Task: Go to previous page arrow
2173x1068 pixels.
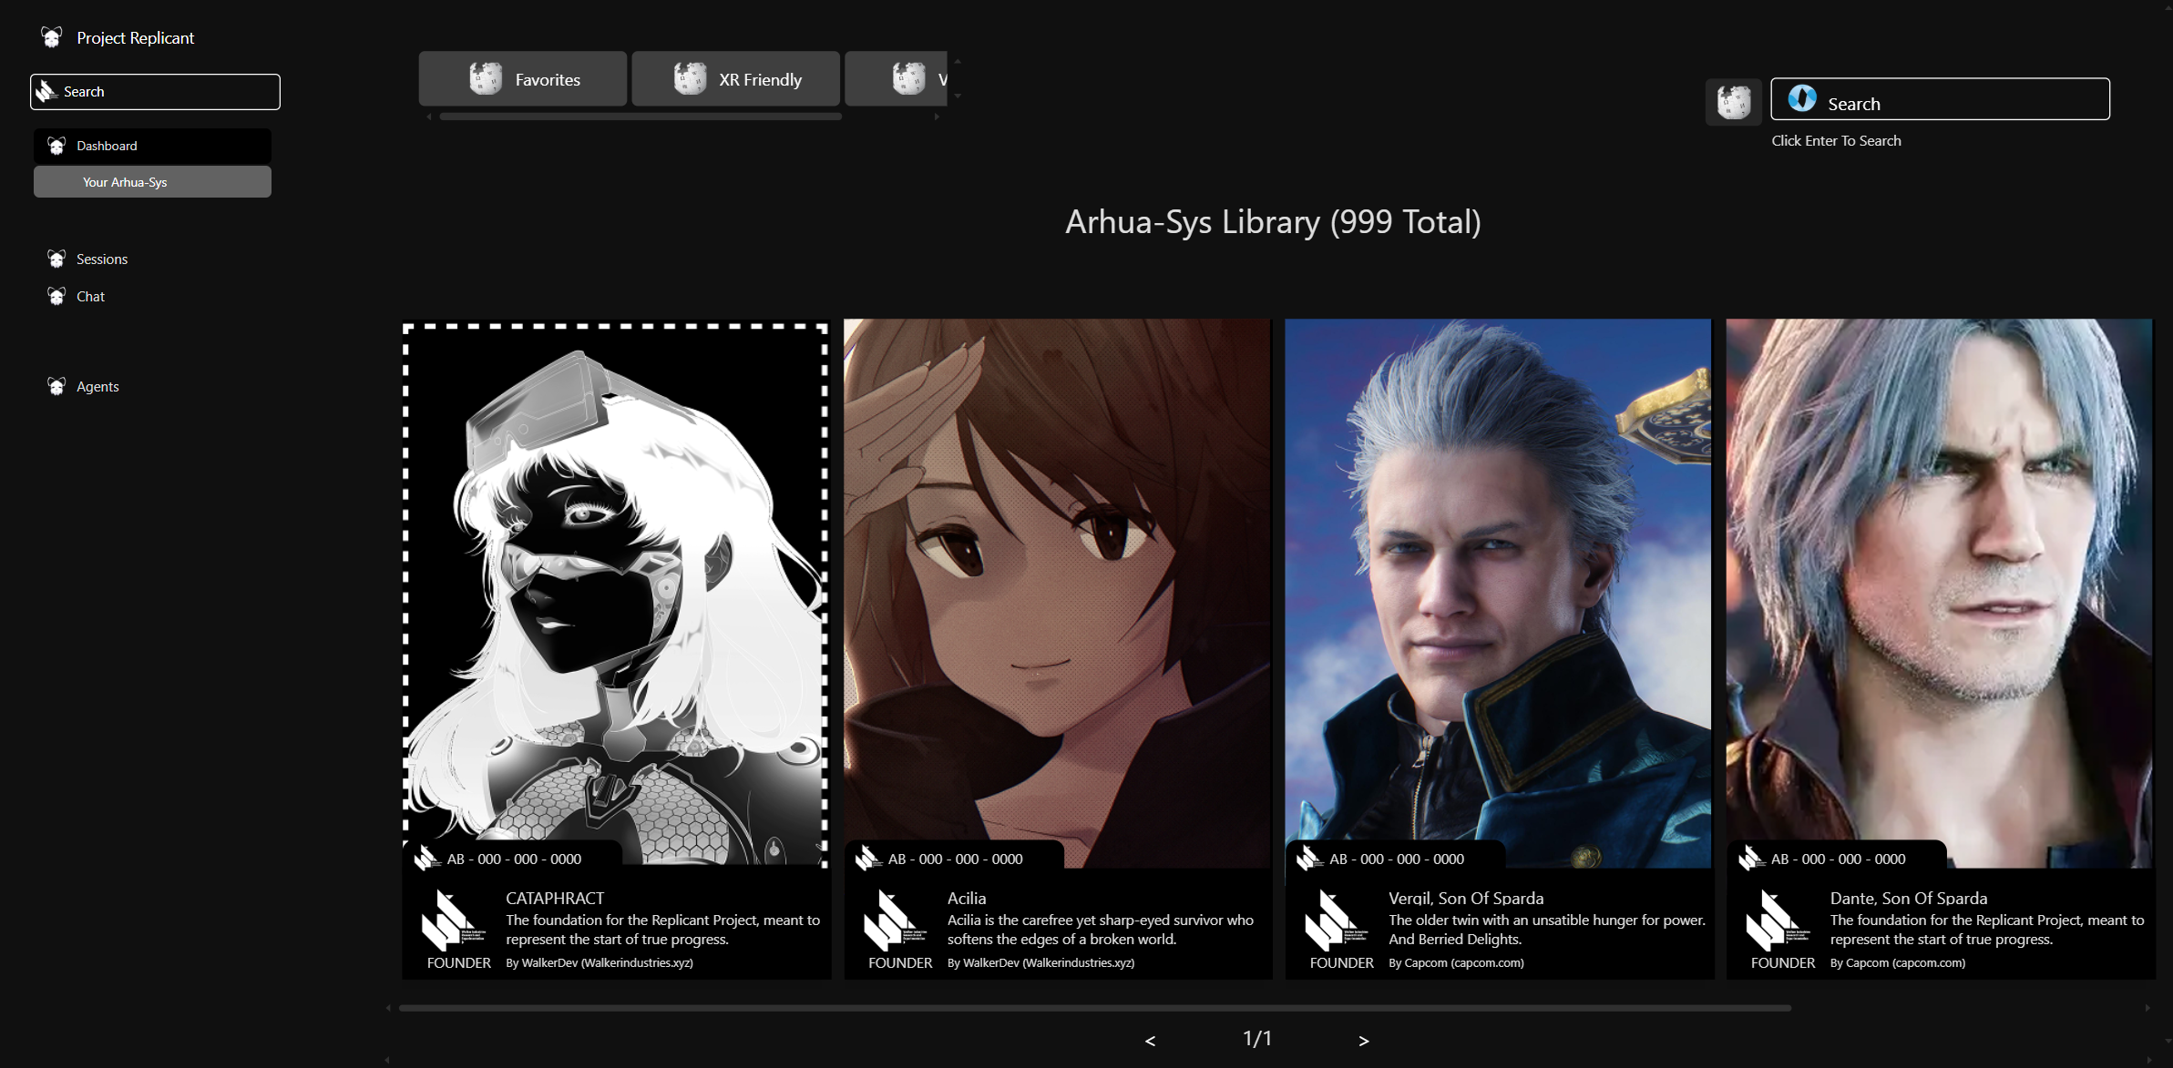Action: pos(1150,1041)
